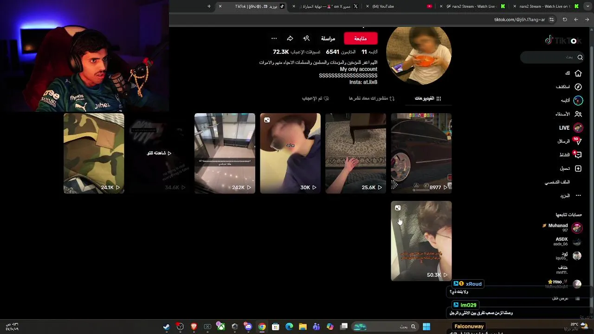Viewport: 594px width, 334px height.
Task: Open the car video with 8977 views
Action: (421, 153)
